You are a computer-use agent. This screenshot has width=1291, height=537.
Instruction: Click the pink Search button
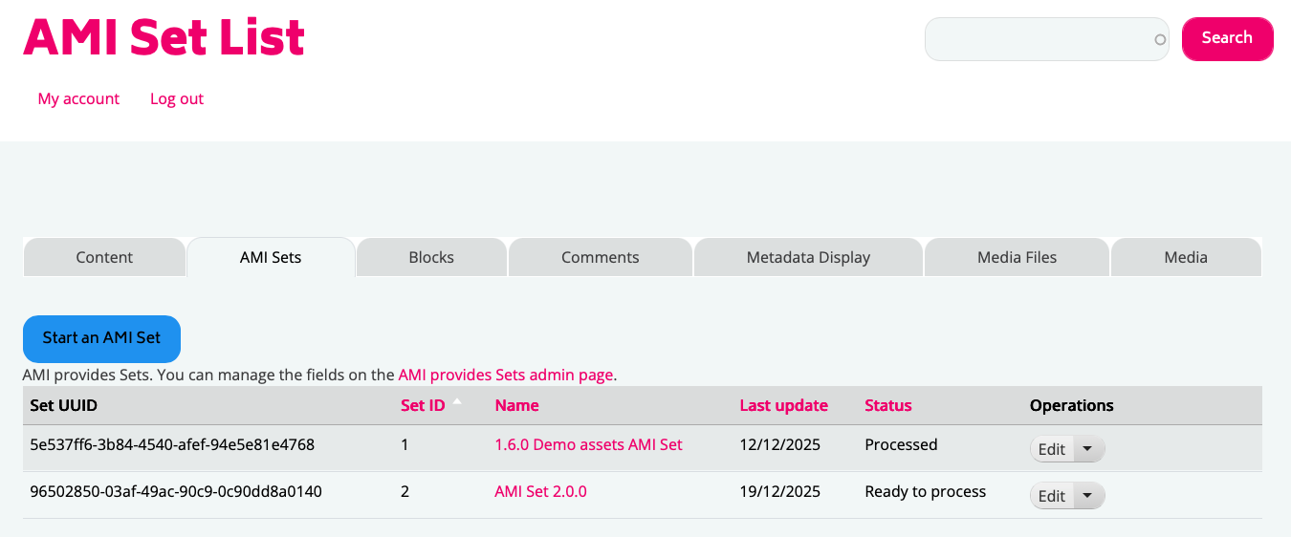1227,38
